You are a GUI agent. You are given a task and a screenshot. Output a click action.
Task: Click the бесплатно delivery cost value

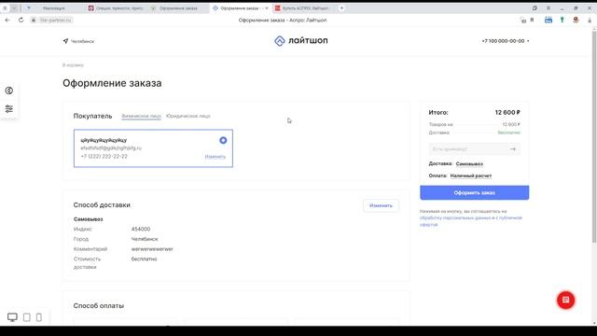tap(144, 259)
